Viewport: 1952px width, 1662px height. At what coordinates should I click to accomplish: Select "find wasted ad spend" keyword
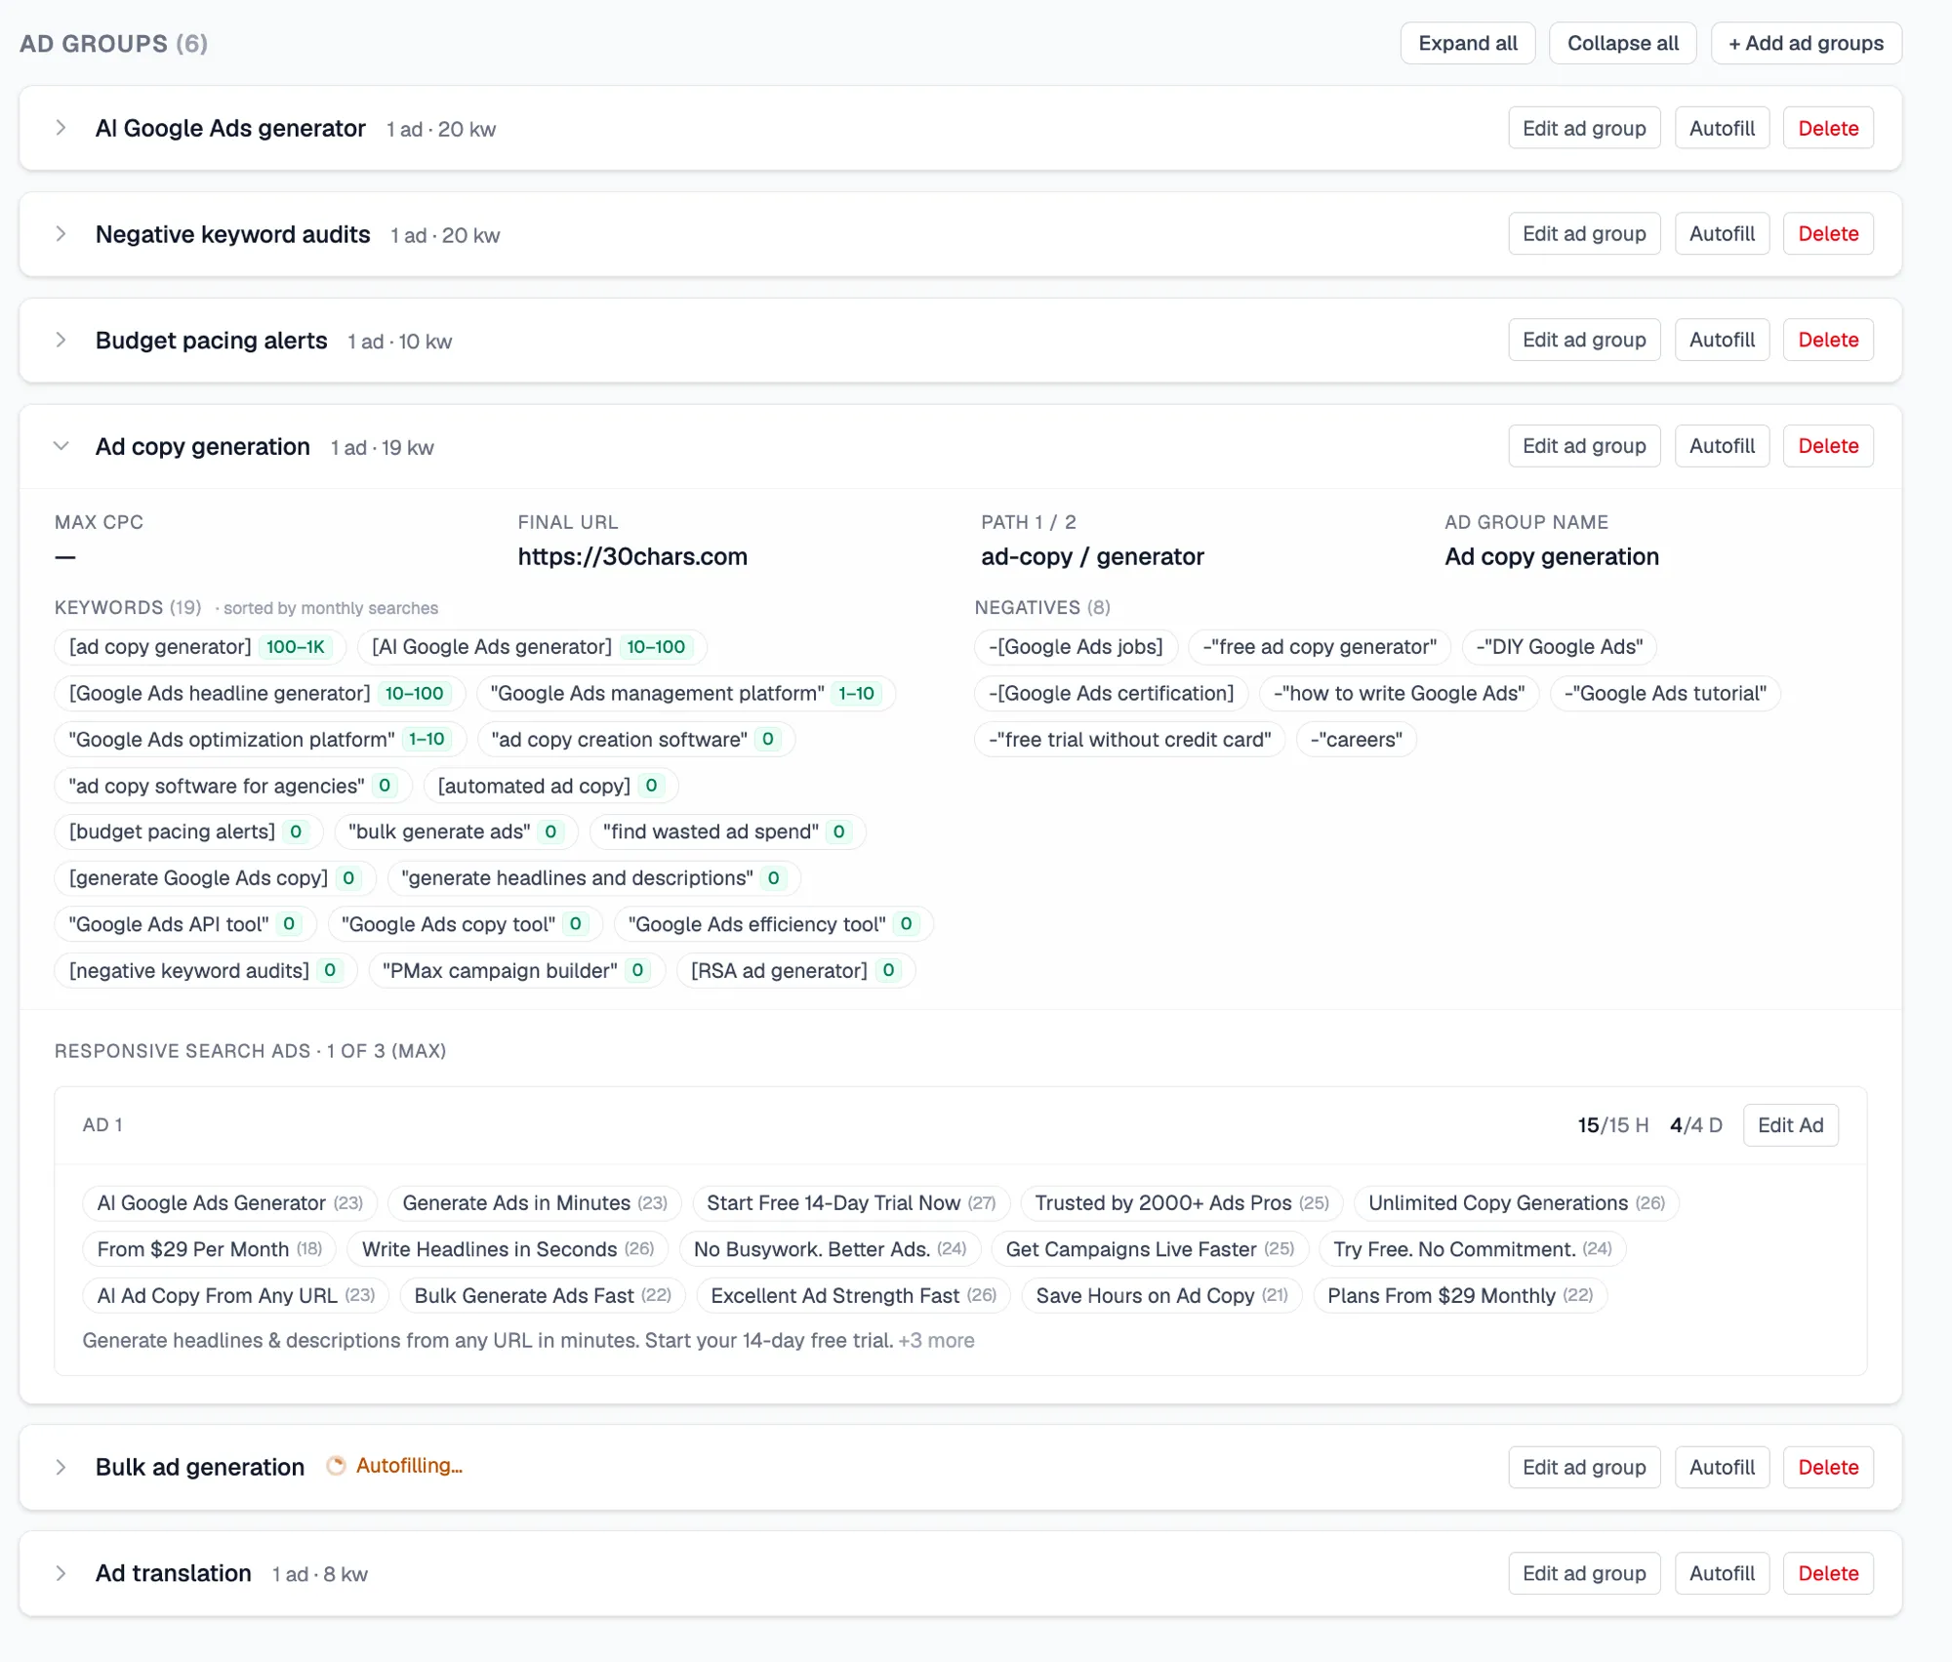pyautogui.click(x=727, y=831)
